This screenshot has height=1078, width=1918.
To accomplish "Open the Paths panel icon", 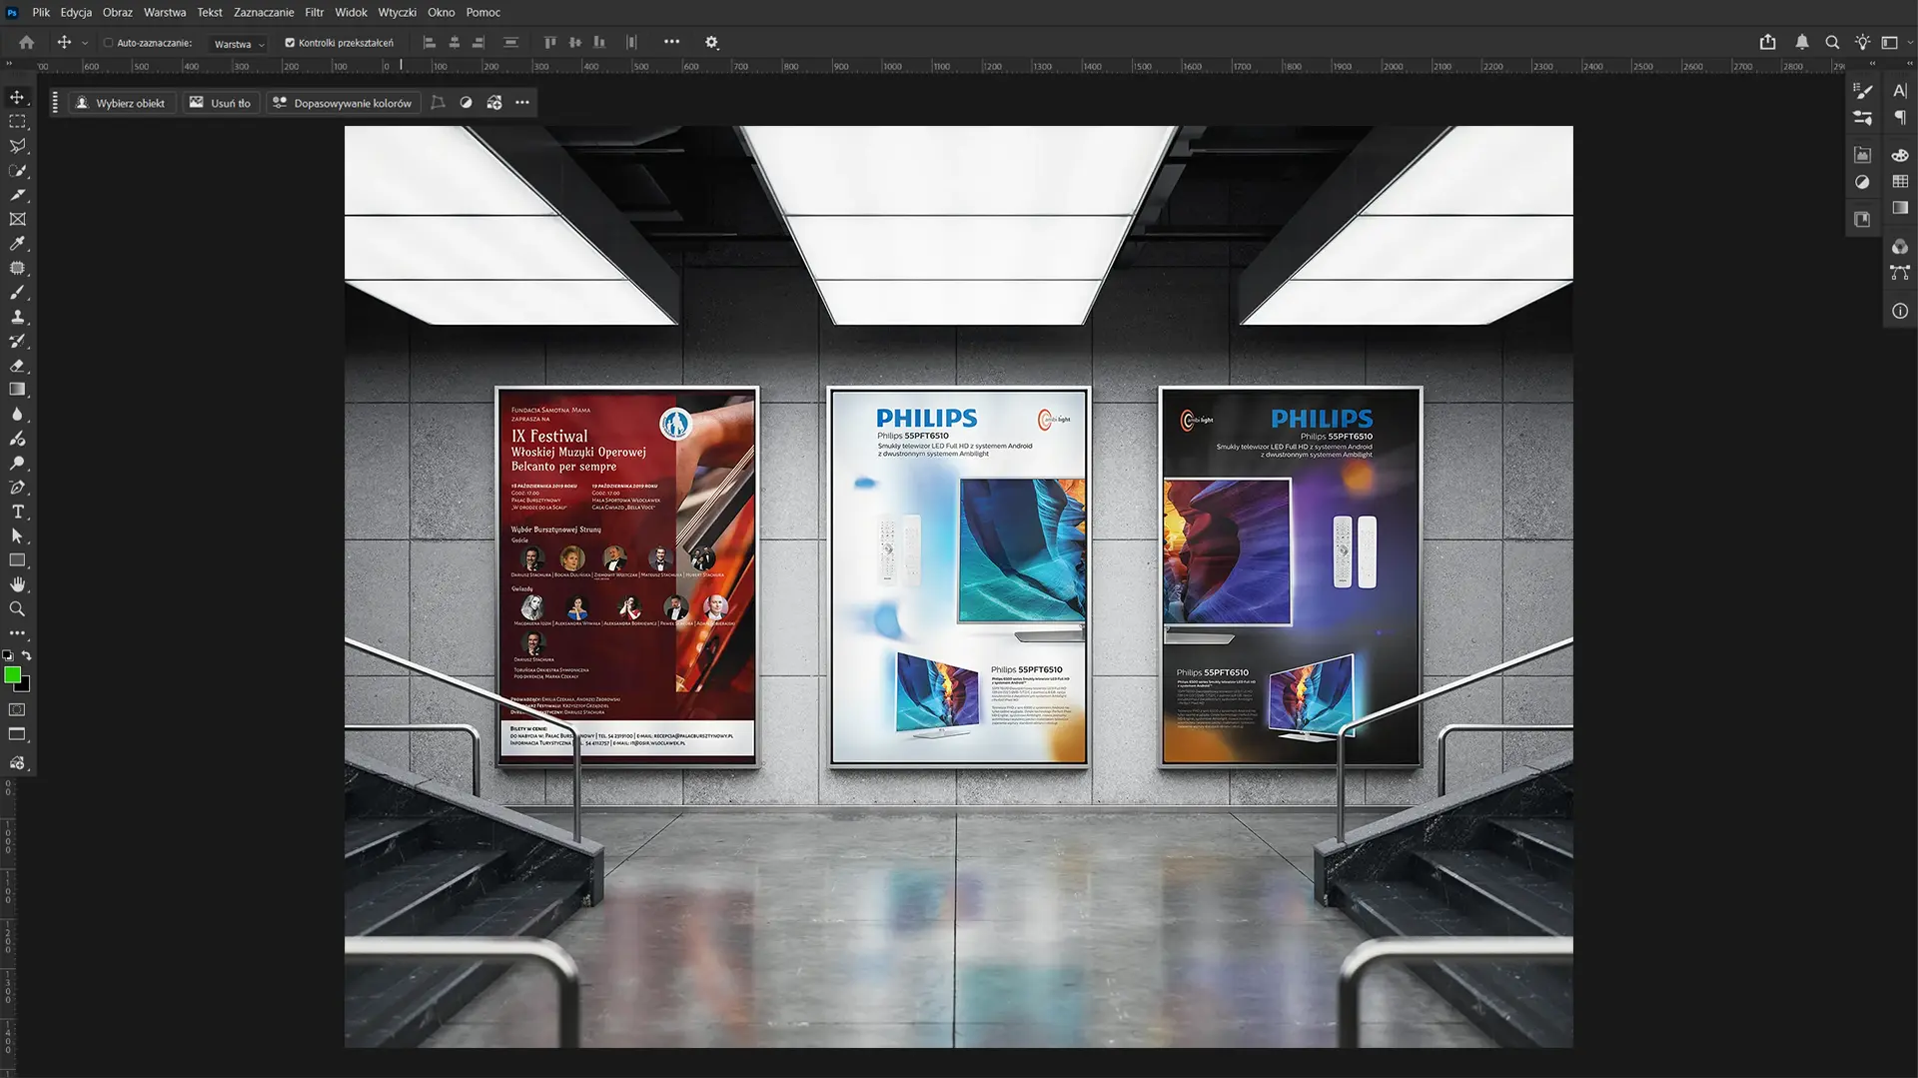I will coord(1900,272).
